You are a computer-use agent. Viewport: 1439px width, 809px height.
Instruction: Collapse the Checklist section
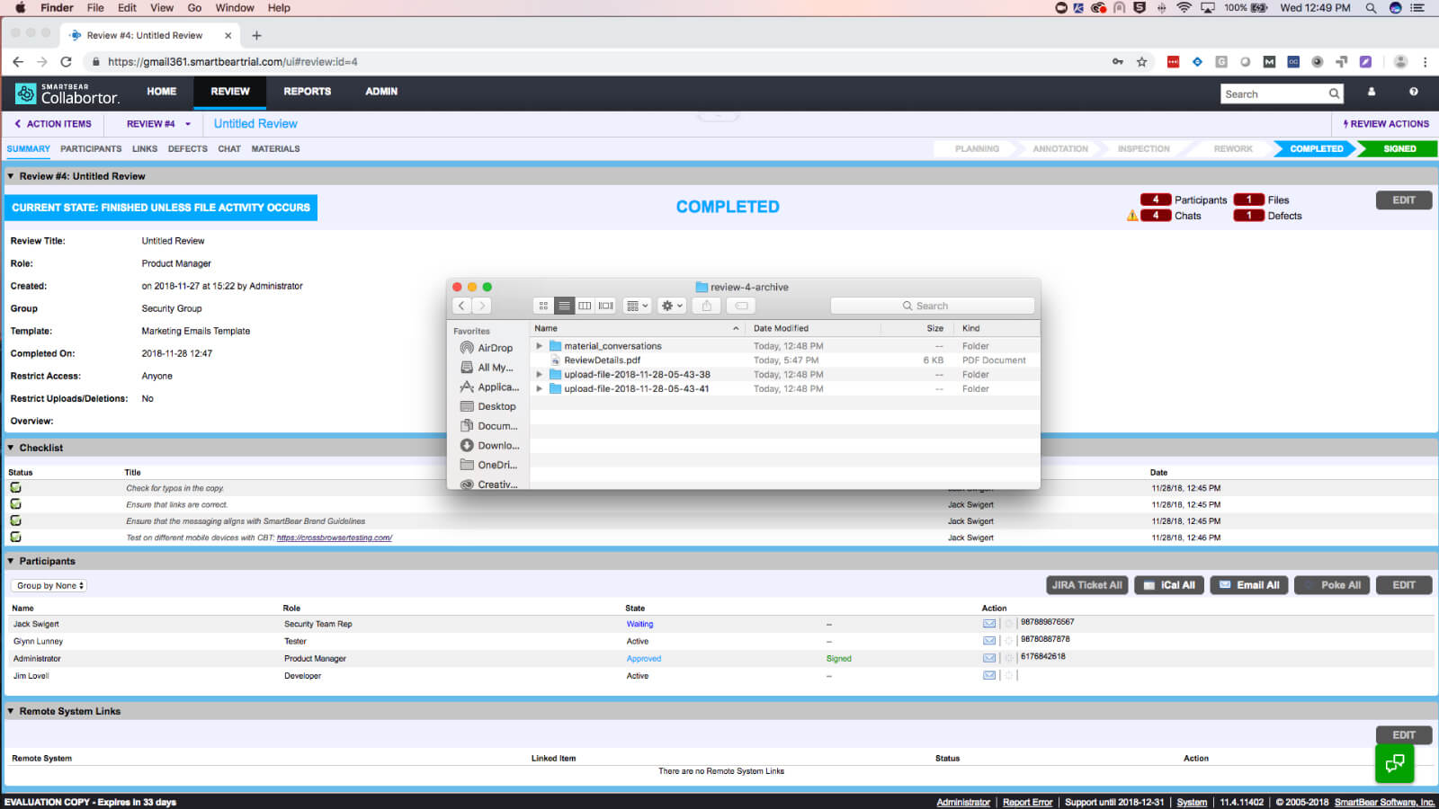[x=11, y=448]
